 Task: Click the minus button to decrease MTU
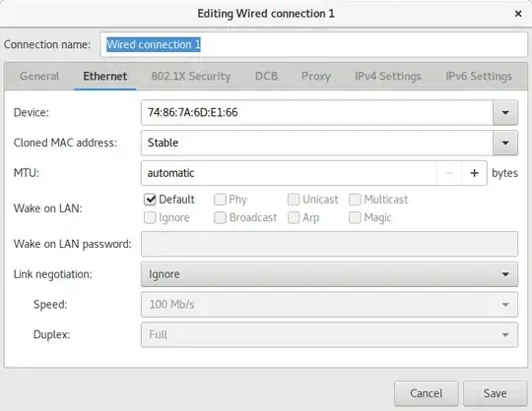449,173
